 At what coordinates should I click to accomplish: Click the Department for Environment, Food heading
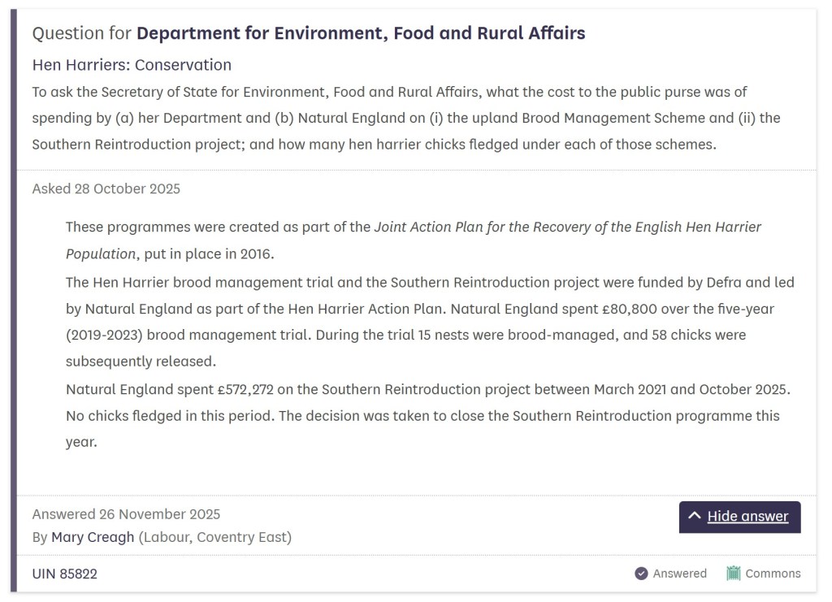[x=361, y=33]
